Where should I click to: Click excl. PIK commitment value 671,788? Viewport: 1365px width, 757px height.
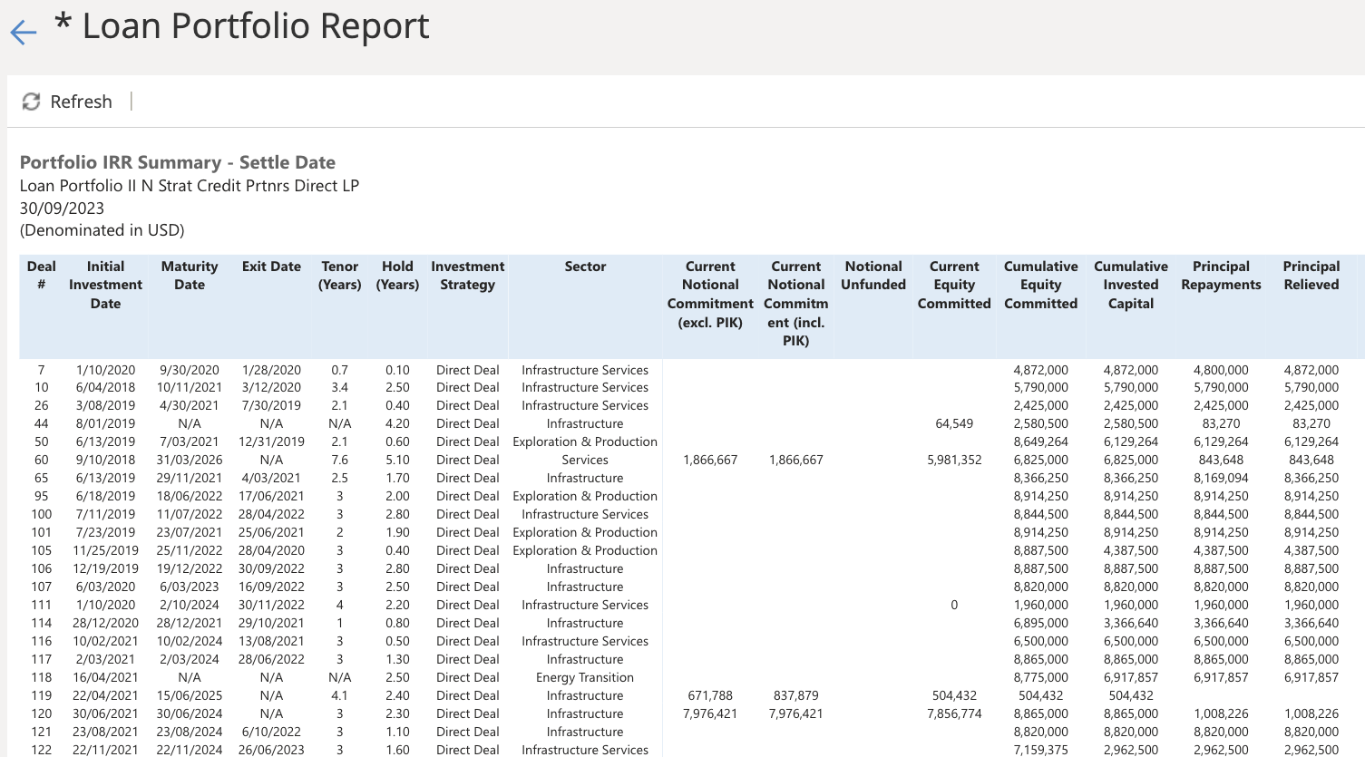(x=710, y=695)
